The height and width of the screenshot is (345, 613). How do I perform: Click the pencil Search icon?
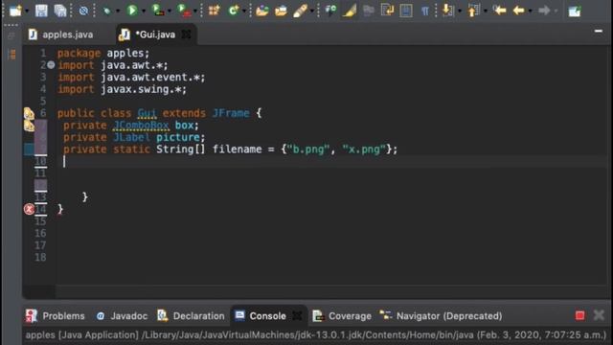tap(300, 11)
